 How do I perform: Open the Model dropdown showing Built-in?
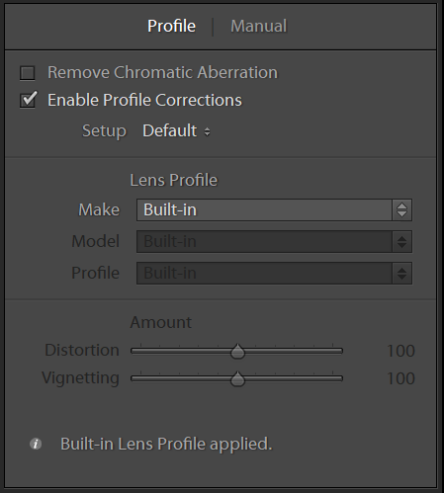click(274, 242)
